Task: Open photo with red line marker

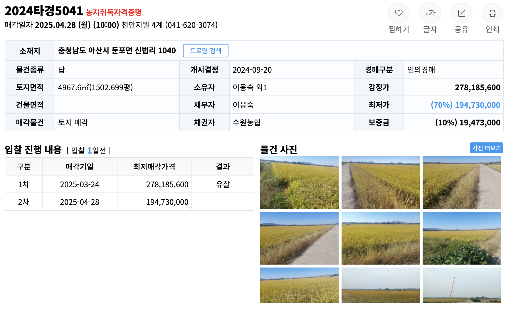Action: [462, 285]
